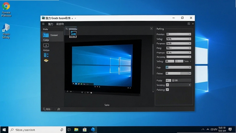Click the small value box under the settings divider
The image size is (236, 133).
click(x=168, y=80)
